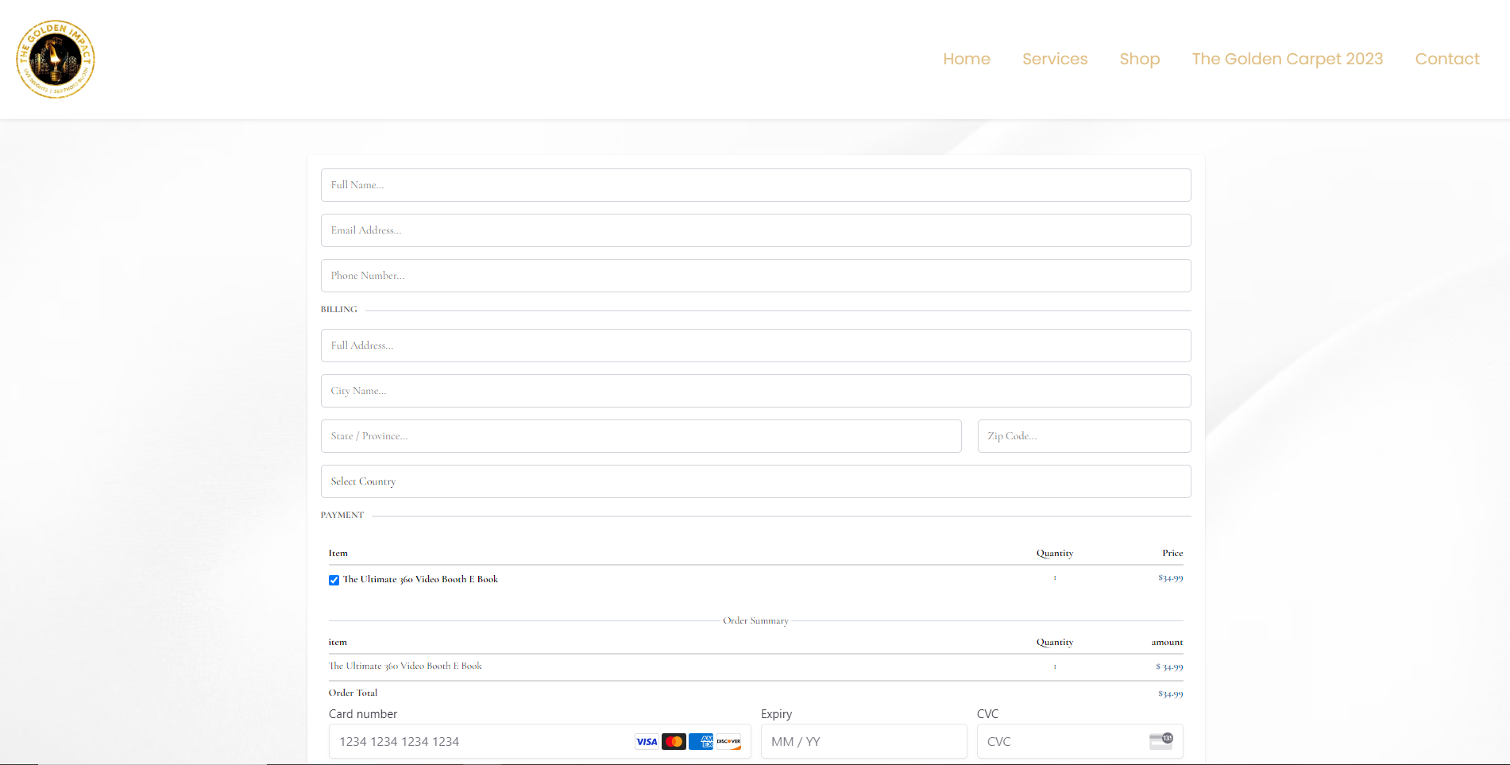1510x765 pixels.
Task: Click The Golden Impact logo
Action: pyautogui.click(x=55, y=60)
